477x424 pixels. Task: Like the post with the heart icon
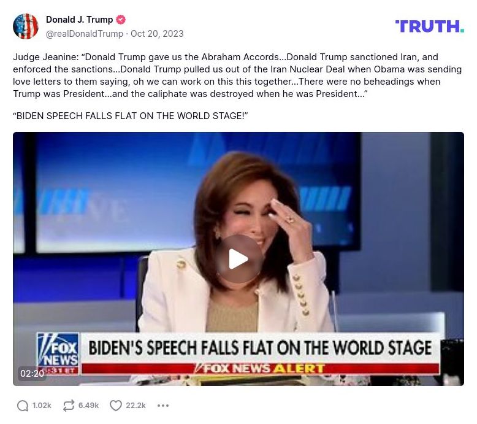116,406
